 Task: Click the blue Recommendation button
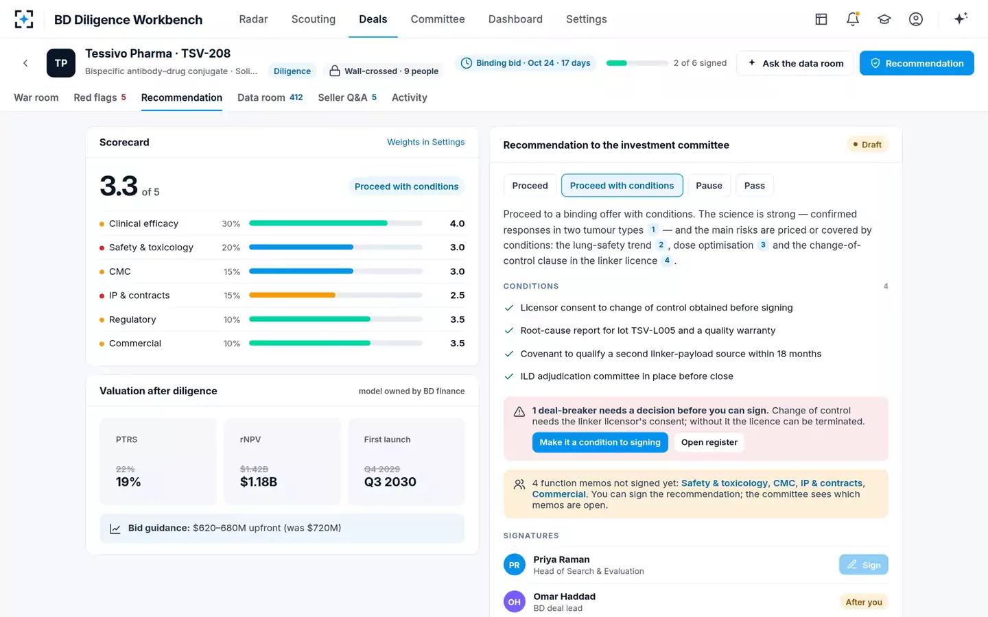(917, 63)
